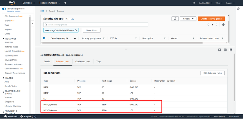Clear the sg-0a6f0fa64b027dc48 search filter chip

click(x=76, y=30)
